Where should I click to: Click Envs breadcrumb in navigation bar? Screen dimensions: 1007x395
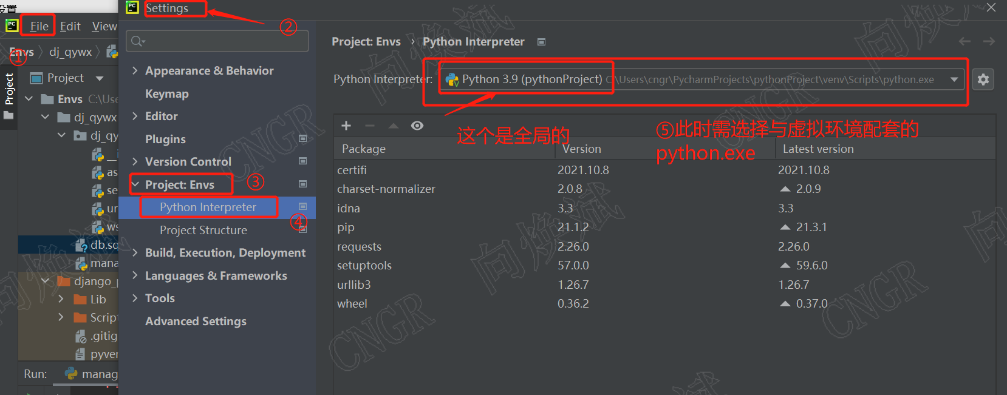point(22,52)
